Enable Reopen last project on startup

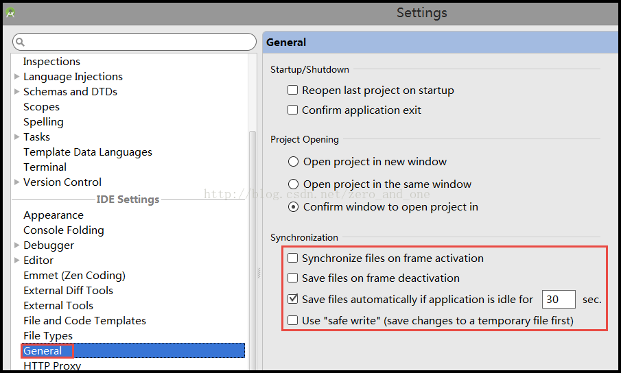point(293,90)
